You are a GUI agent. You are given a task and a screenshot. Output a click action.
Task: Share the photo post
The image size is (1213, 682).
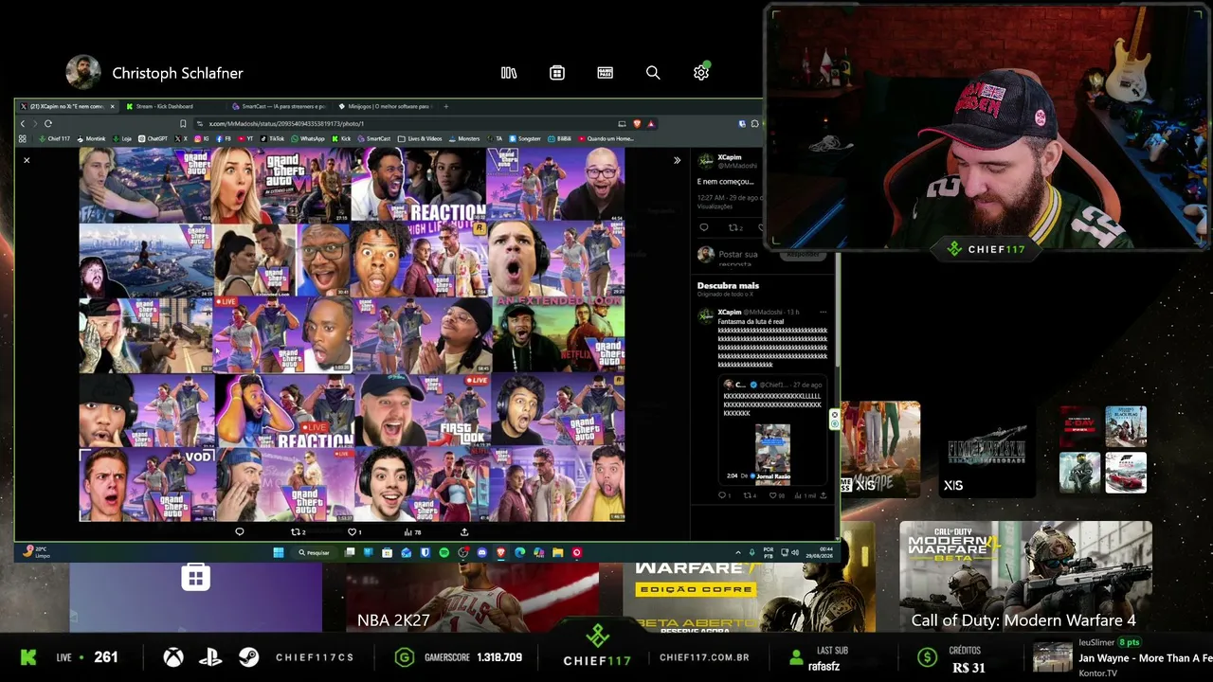click(x=464, y=532)
